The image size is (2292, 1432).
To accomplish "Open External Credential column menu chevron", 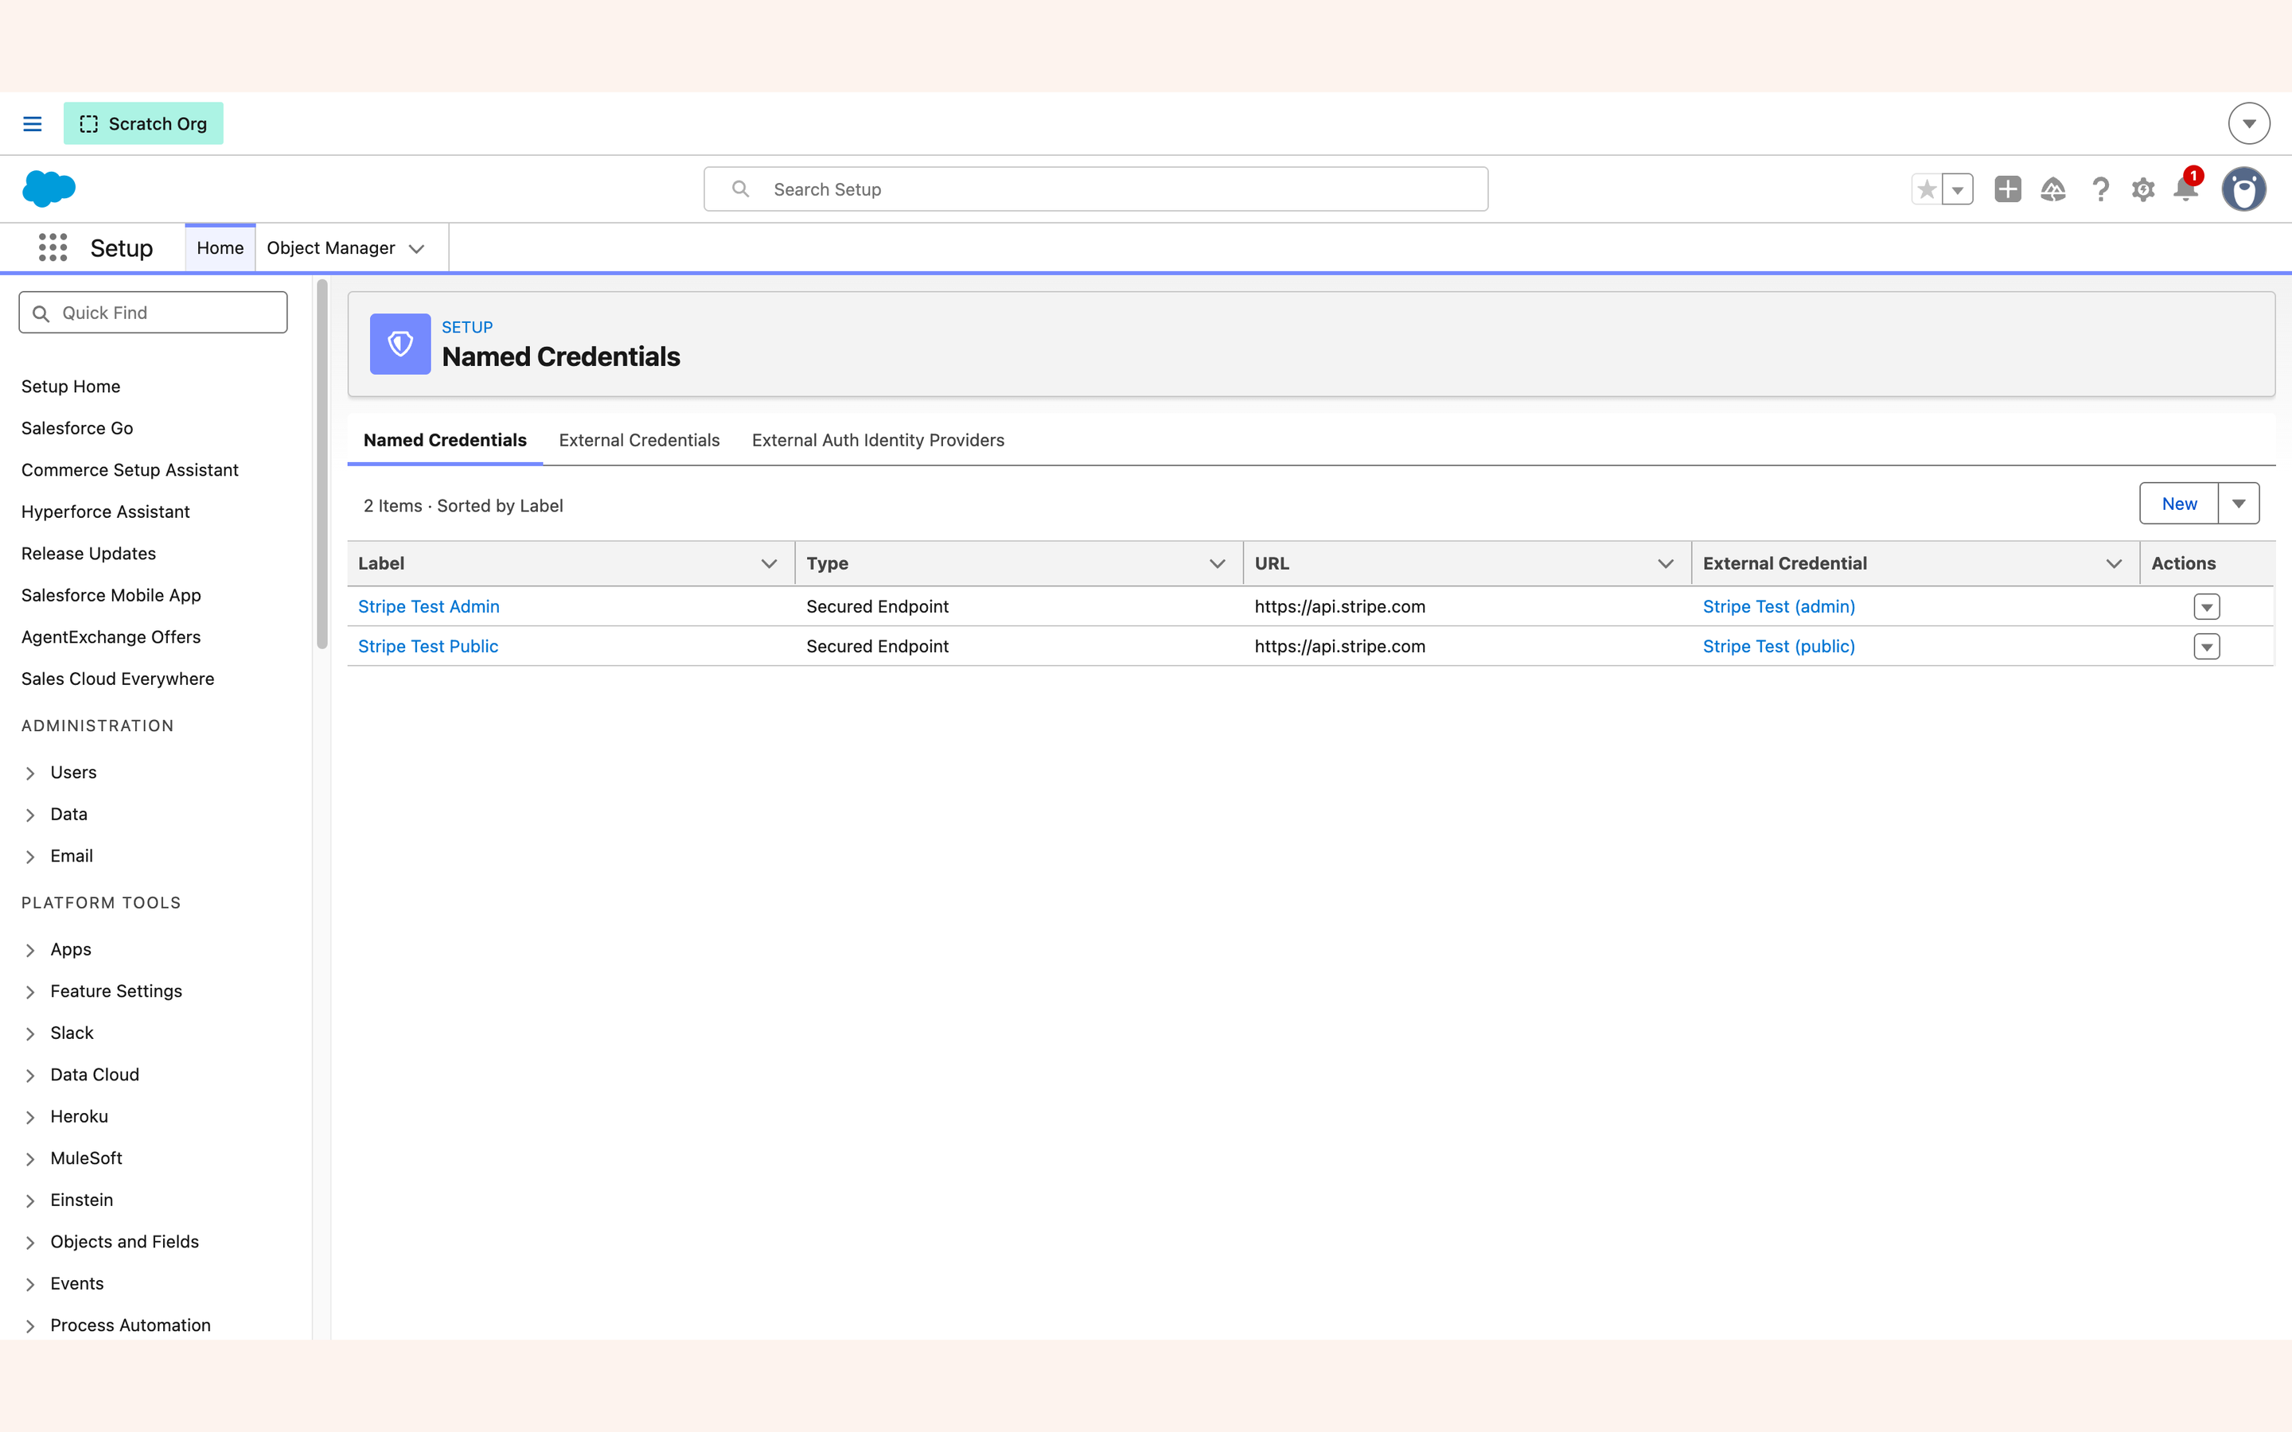I will (x=2113, y=563).
